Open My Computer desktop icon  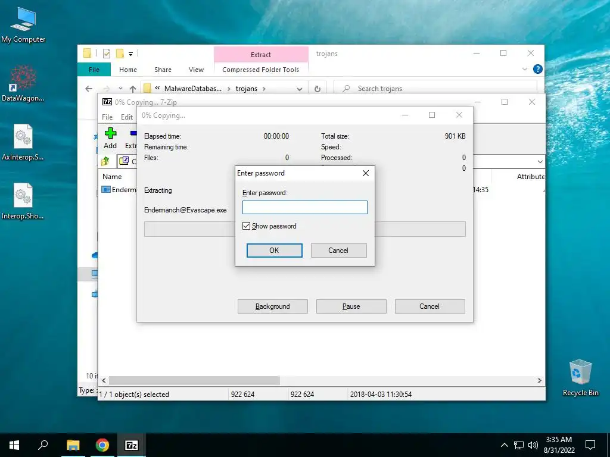pos(23,25)
